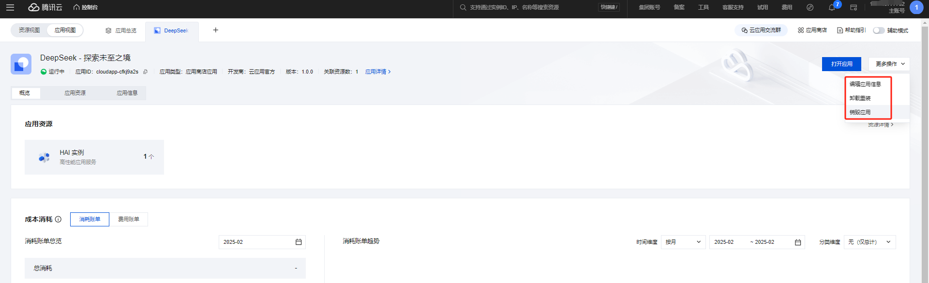Switch to the 应用资源 tab
Image resolution: width=929 pixels, height=283 pixels.
click(x=75, y=93)
